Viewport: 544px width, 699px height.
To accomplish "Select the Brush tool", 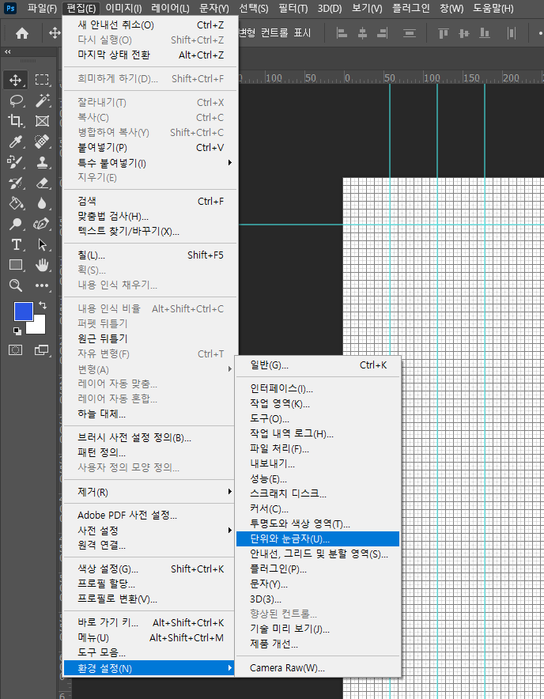I will (16, 162).
